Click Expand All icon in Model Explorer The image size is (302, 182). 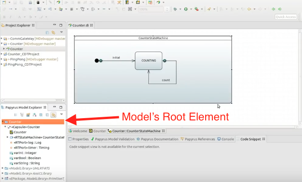[41, 115]
